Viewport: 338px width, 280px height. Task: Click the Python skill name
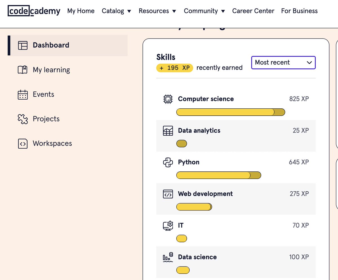coord(189,162)
